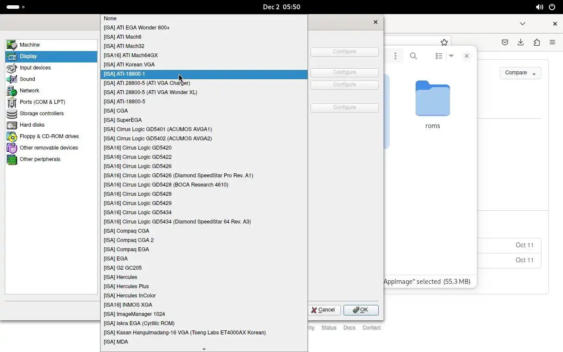Click the Ports (COM & LPT) icon
This screenshot has height=352, width=563.
coord(12,102)
